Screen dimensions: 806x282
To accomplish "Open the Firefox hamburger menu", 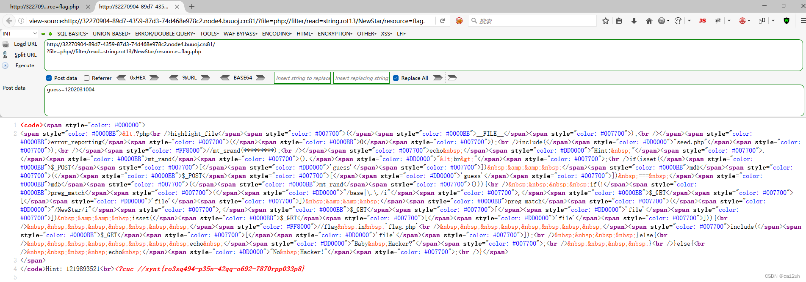I will (x=802, y=21).
